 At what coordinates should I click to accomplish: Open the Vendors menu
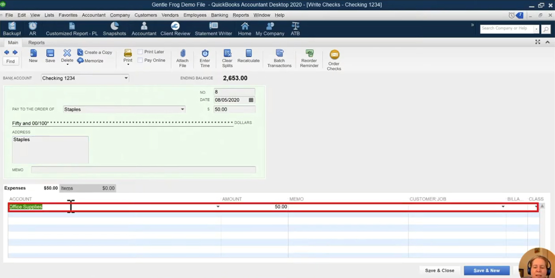[x=170, y=15]
